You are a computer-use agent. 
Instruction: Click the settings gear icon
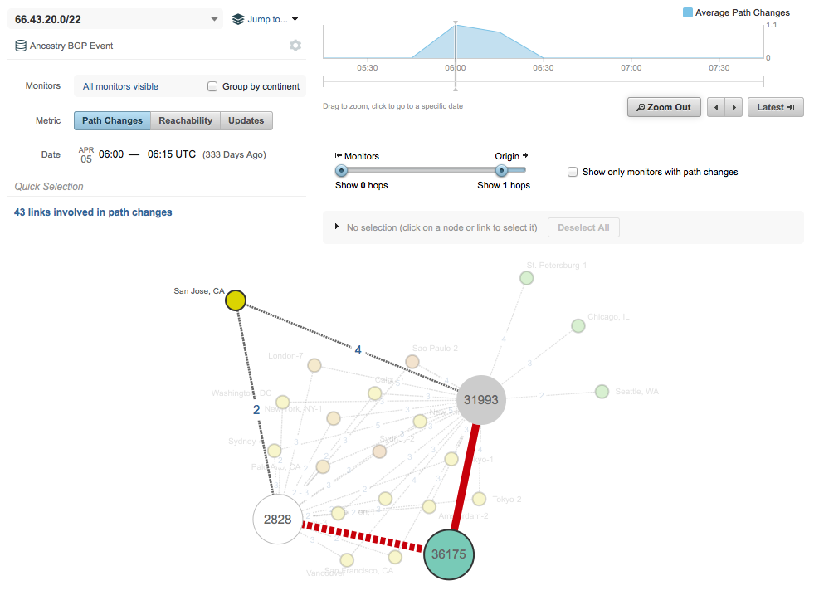coord(295,46)
